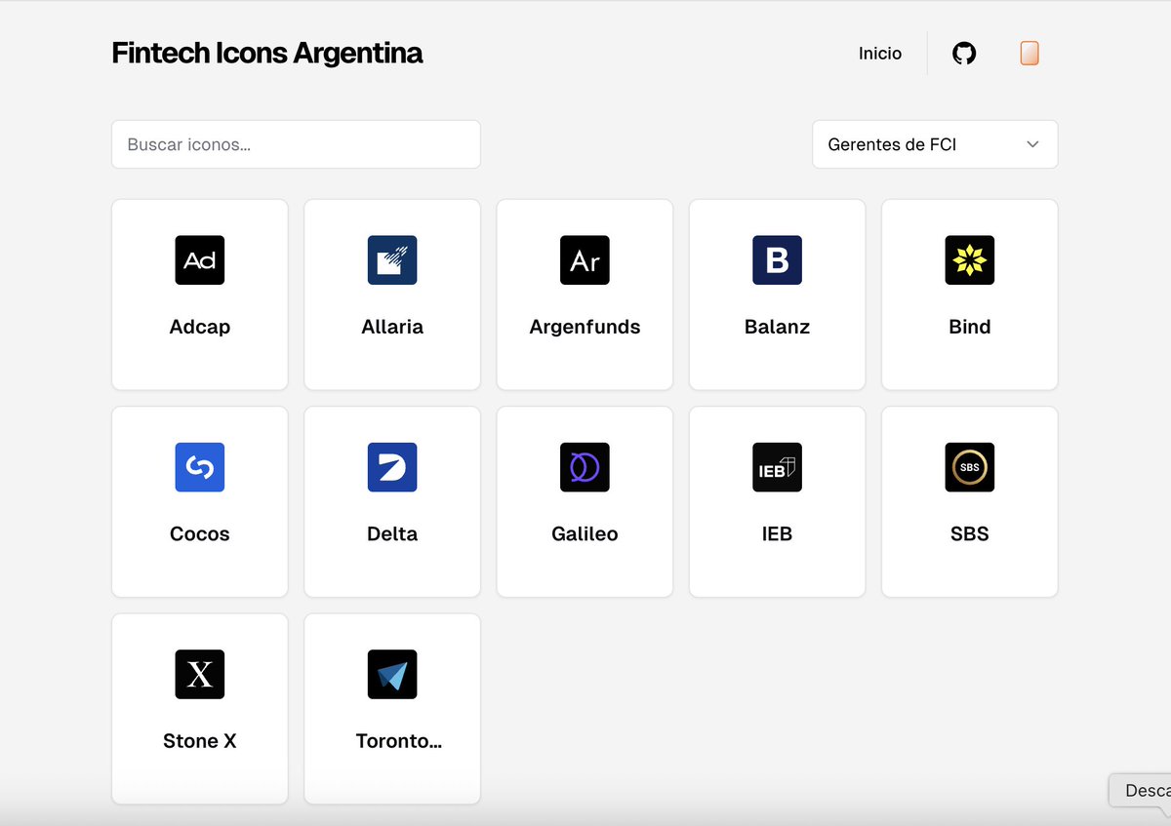The image size is (1171, 826).
Task: Click the Argenfunds logo icon
Action: 585,260
